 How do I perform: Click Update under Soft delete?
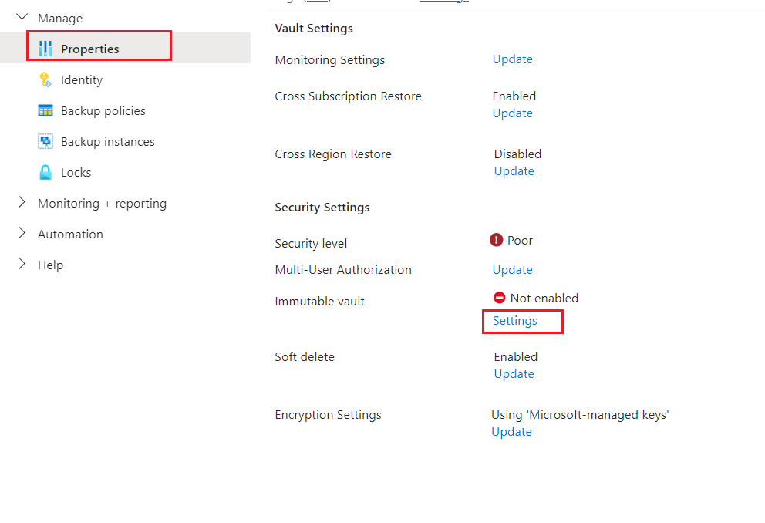point(514,374)
